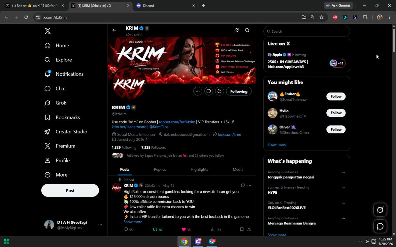Expand pinned post with Show more
This screenshot has width=396, height=247.
(133, 222)
